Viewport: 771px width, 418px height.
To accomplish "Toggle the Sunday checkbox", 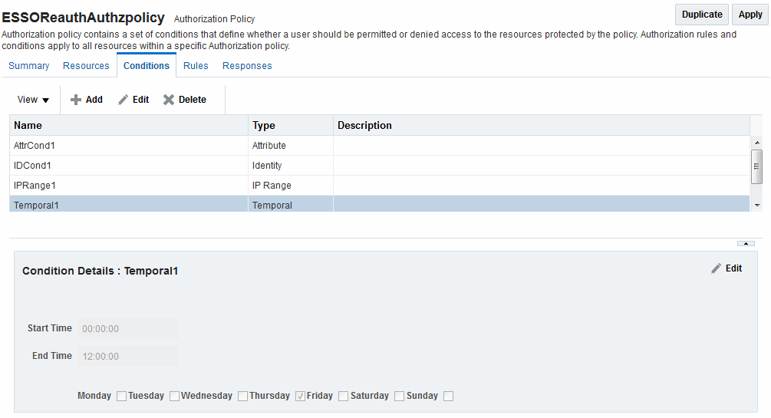I will click(449, 397).
